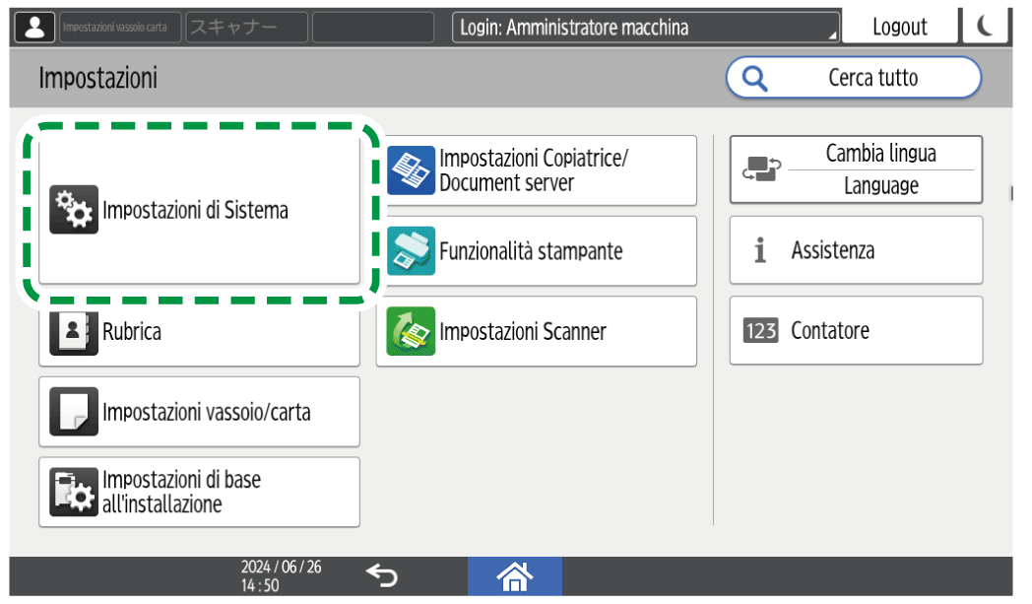Tap the Impostazioni vassoio/carta paper icon

[x=74, y=412]
